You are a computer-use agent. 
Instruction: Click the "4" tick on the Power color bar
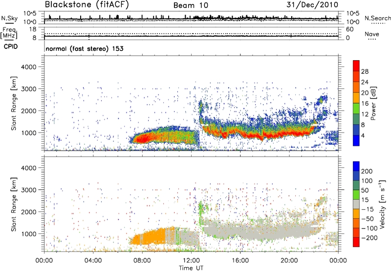363,135
